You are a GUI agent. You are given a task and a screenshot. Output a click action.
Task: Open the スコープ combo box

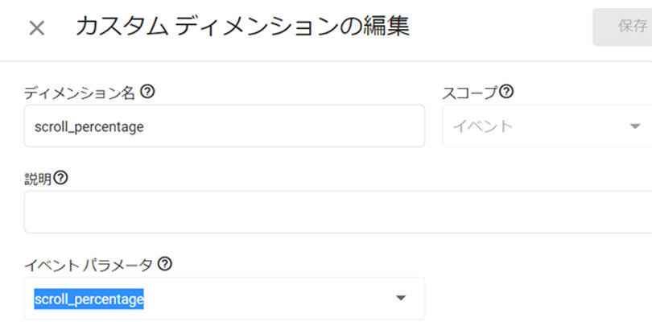[547, 126]
